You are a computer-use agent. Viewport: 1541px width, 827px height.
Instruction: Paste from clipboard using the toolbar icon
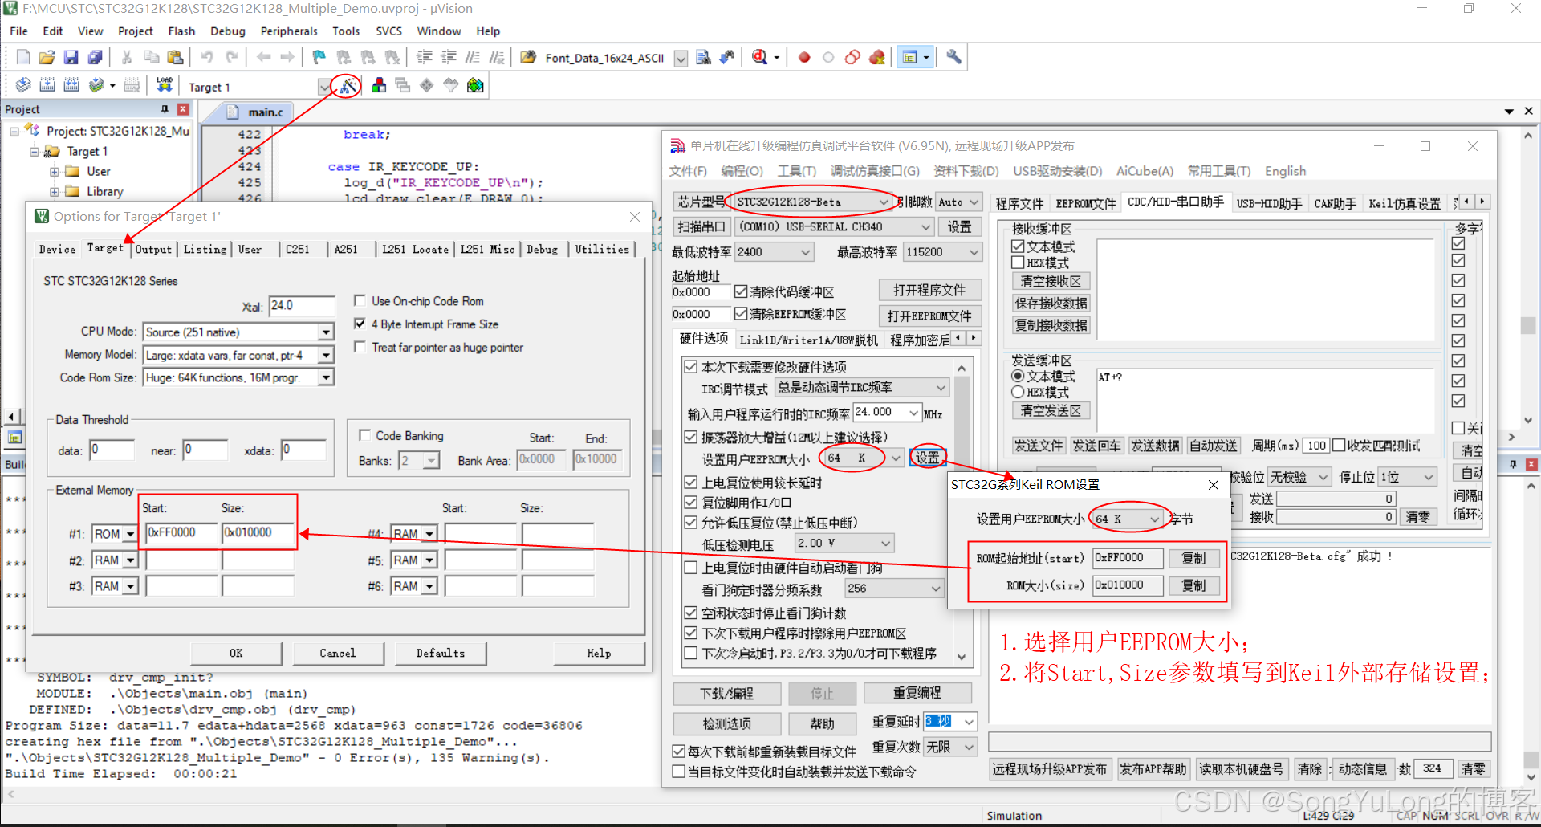[x=174, y=57]
